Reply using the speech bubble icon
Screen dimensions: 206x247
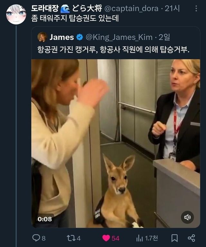[x=36, y=238]
